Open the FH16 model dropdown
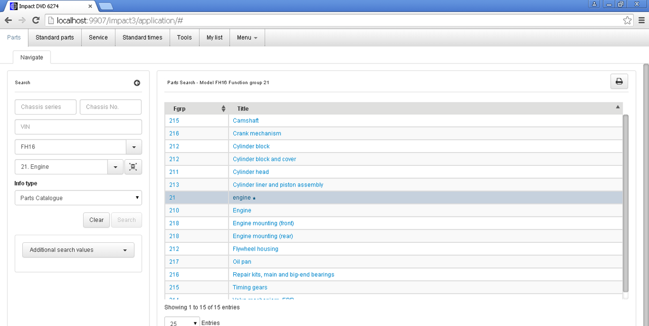This screenshot has width=649, height=326. click(134, 147)
